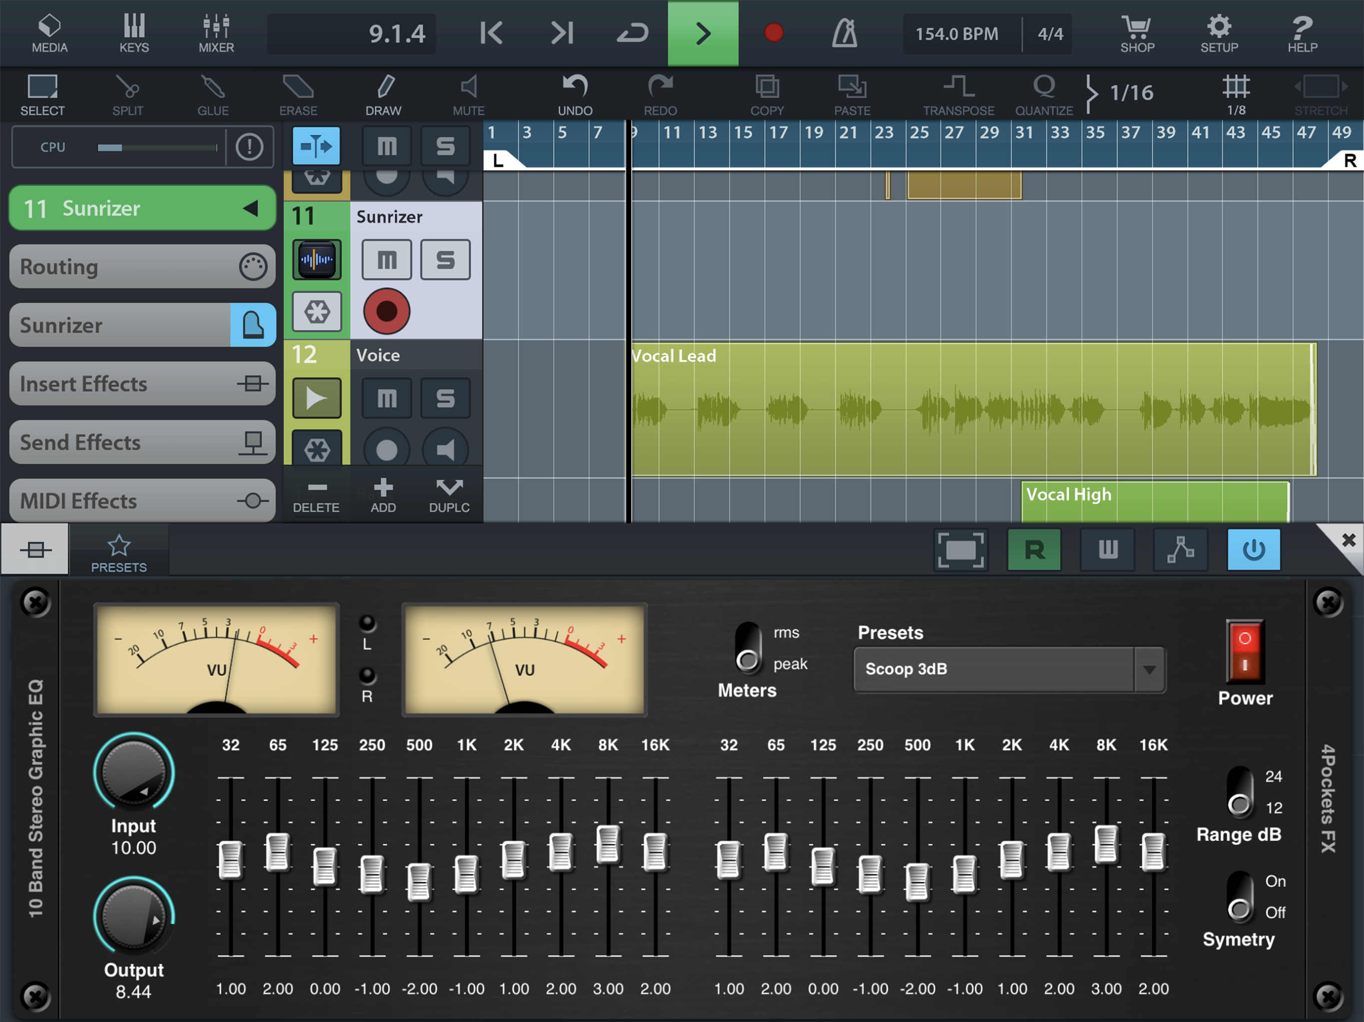Click the Undo button
Viewport: 1364px width, 1022px height.
pyautogui.click(x=575, y=94)
